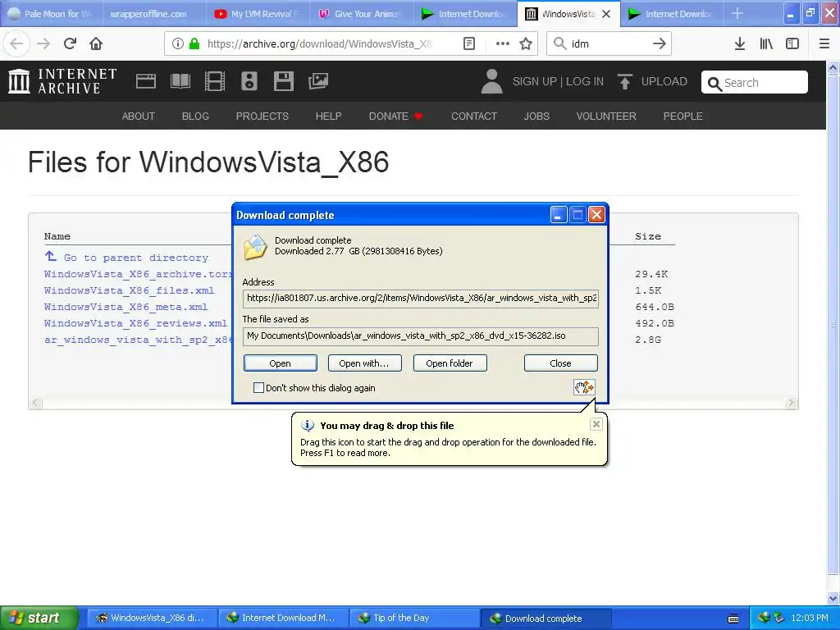Toggle the browser sidebar icon
Image resolution: width=840 pixels, height=630 pixels.
point(792,43)
